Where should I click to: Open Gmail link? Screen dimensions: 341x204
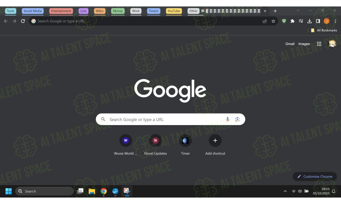[x=290, y=44]
